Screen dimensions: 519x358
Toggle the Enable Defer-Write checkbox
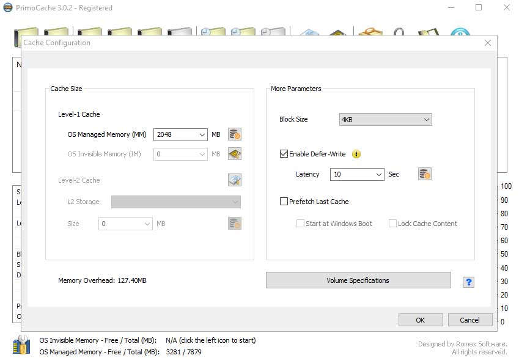(x=284, y=154)
